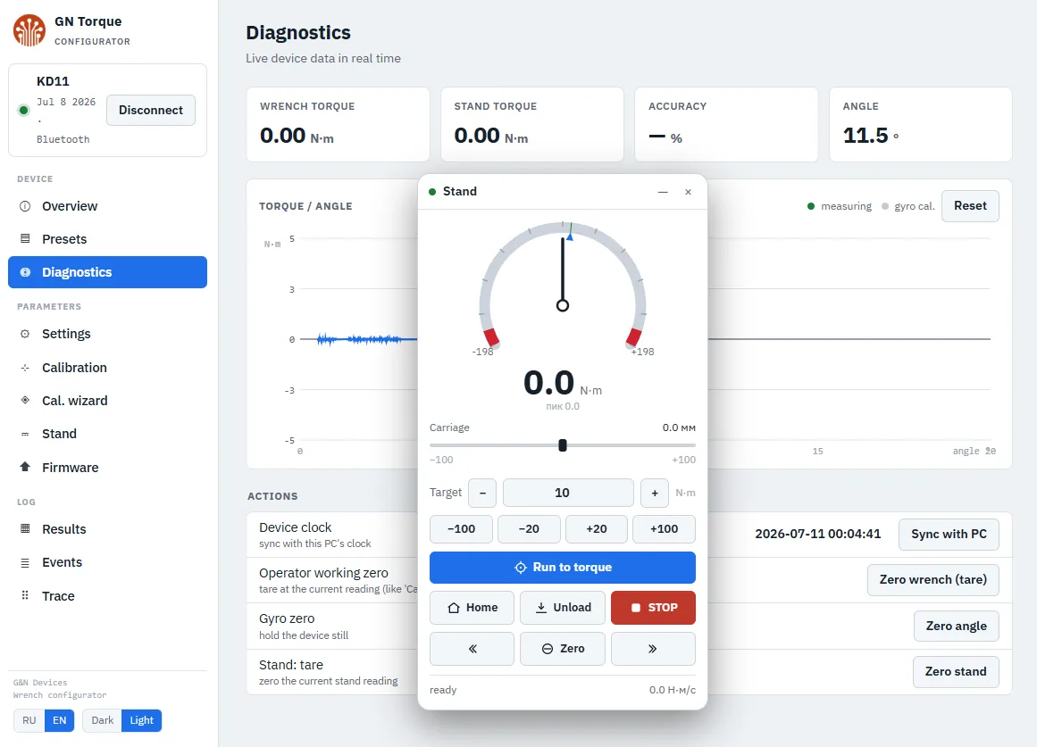The height and width of the screenshot is (747, 1037).
Task: Click the square icon on the STOP button
Action: tap(636, 608)
